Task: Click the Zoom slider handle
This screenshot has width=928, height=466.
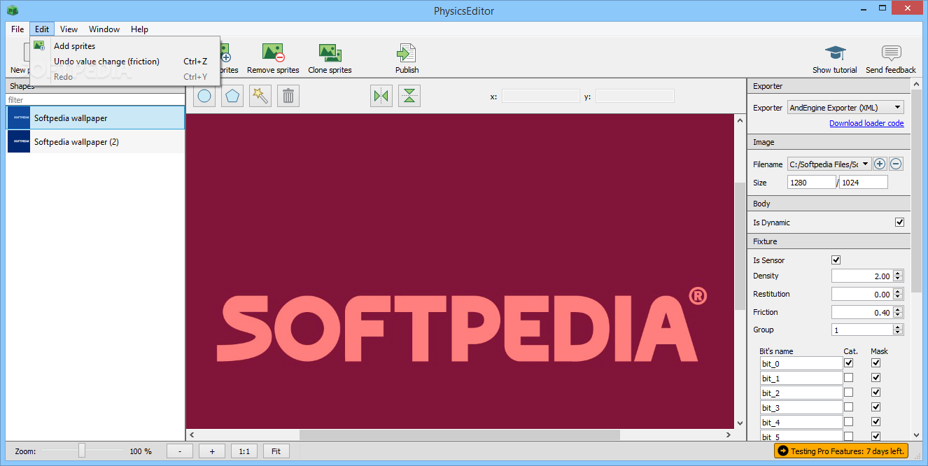Action: pyautogui.click(x=82, y=451)
